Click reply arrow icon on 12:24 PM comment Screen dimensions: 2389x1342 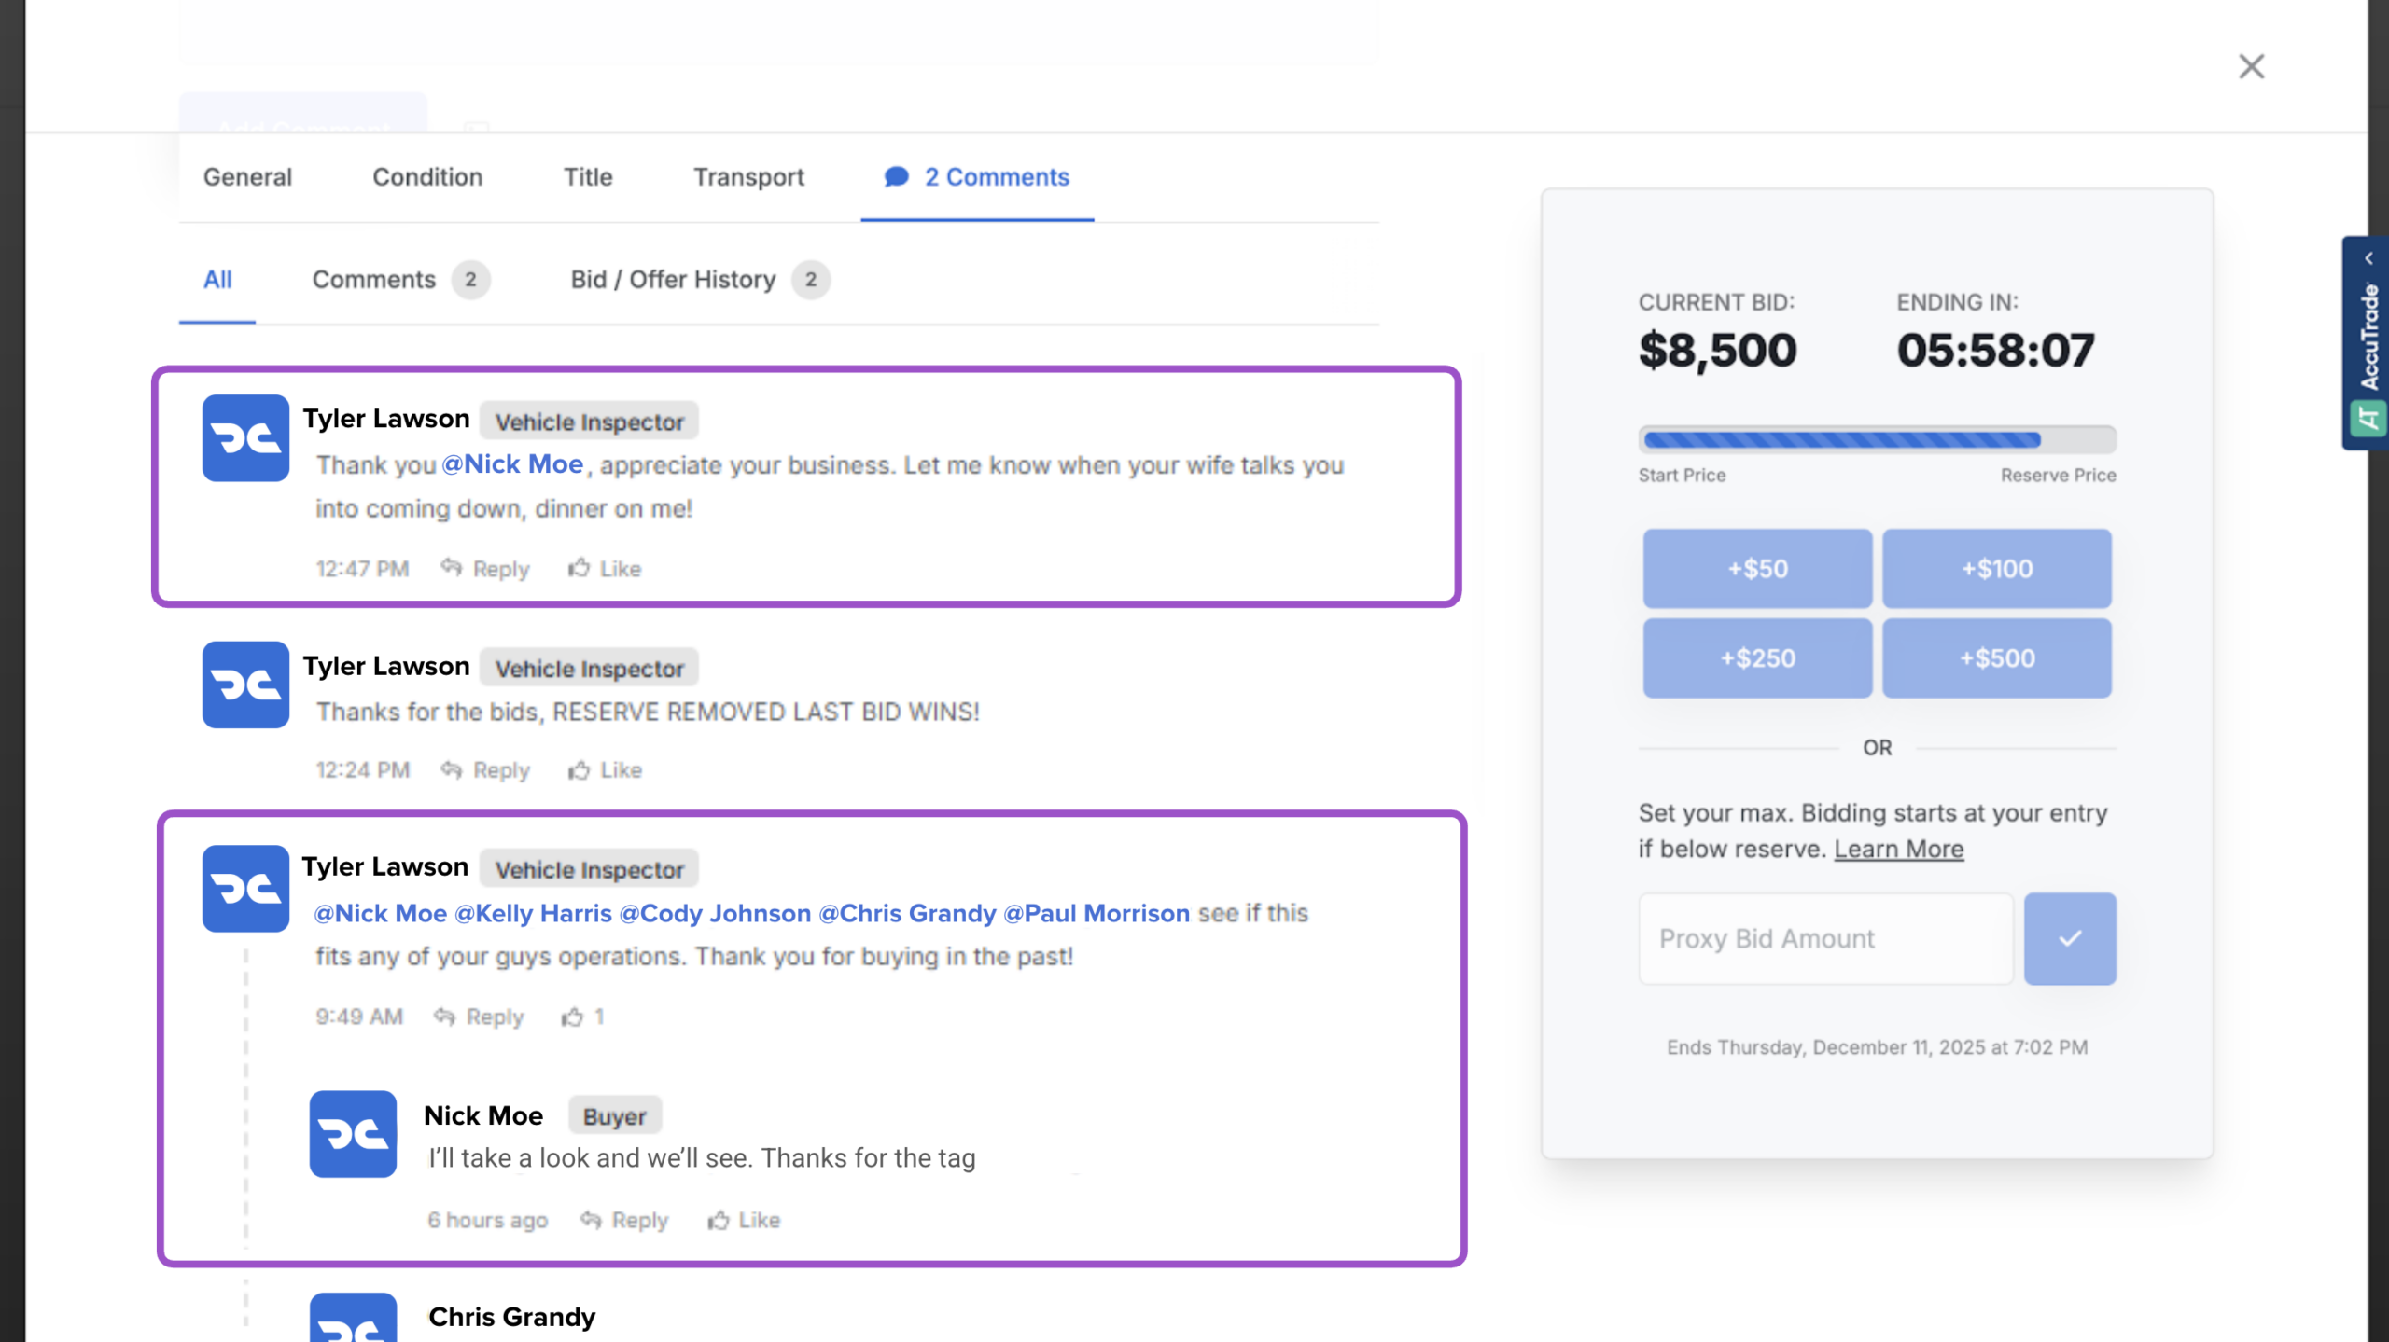(452, 768)
